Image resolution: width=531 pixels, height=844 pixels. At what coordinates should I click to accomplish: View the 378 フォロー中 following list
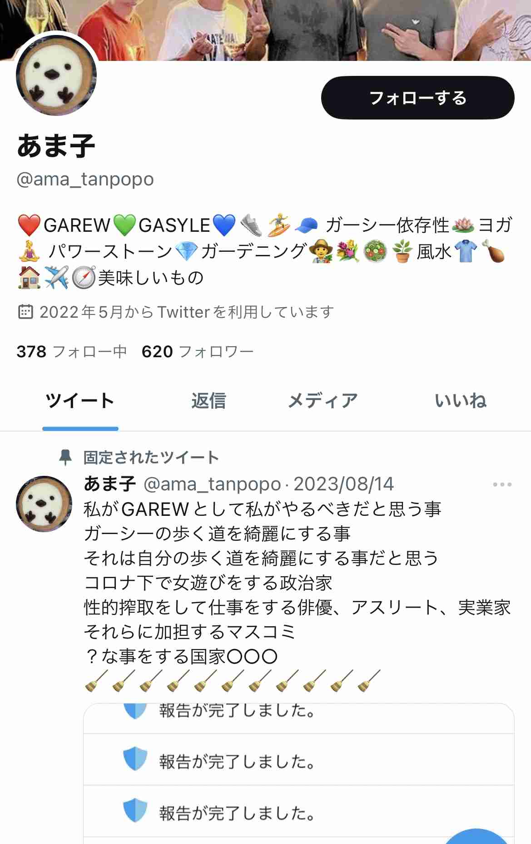point(71,351)
